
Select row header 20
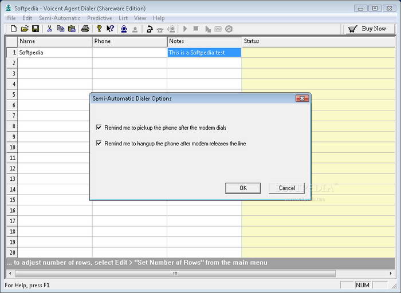(12, 252)
